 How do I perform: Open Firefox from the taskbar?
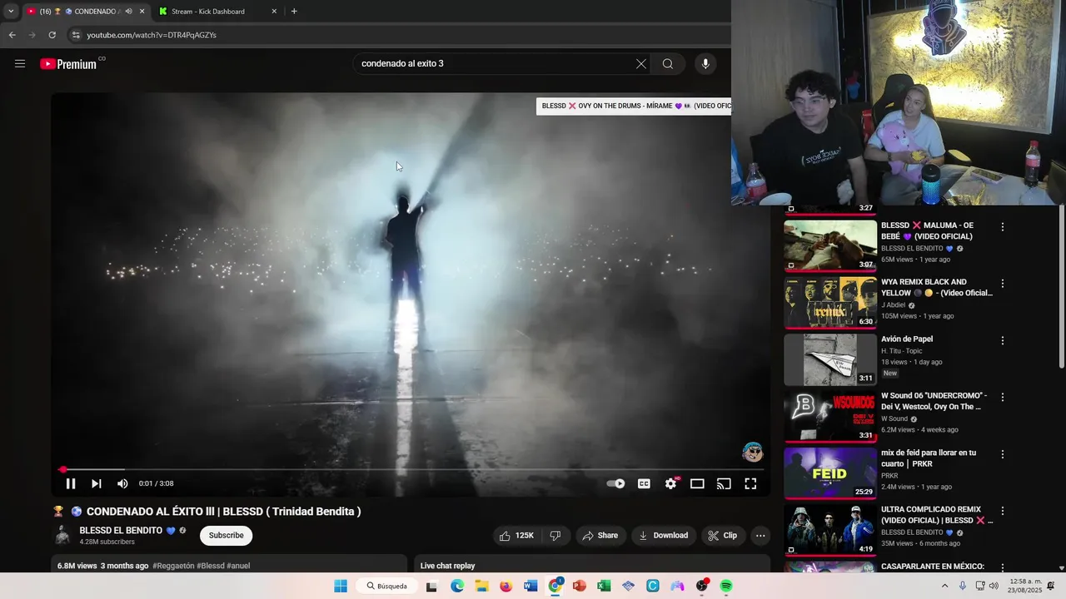506,586
